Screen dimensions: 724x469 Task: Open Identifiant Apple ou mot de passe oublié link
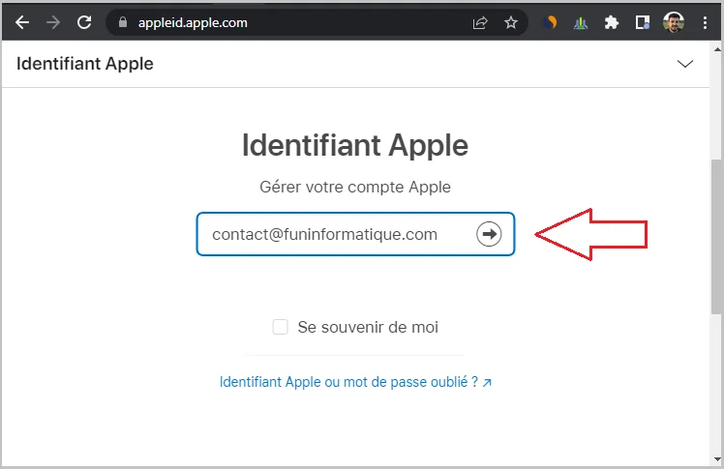coord(355,382)
